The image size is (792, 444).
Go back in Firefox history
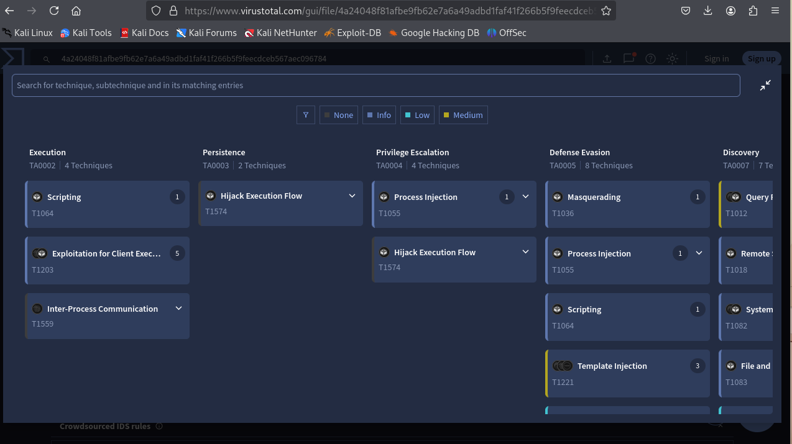9,11
